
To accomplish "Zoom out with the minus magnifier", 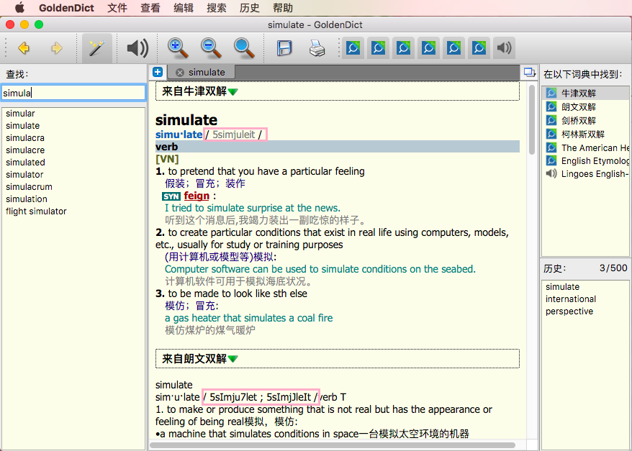I will [211, 48].
